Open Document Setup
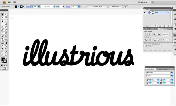This screenshot has width=176, height=106. coord(97,7)
